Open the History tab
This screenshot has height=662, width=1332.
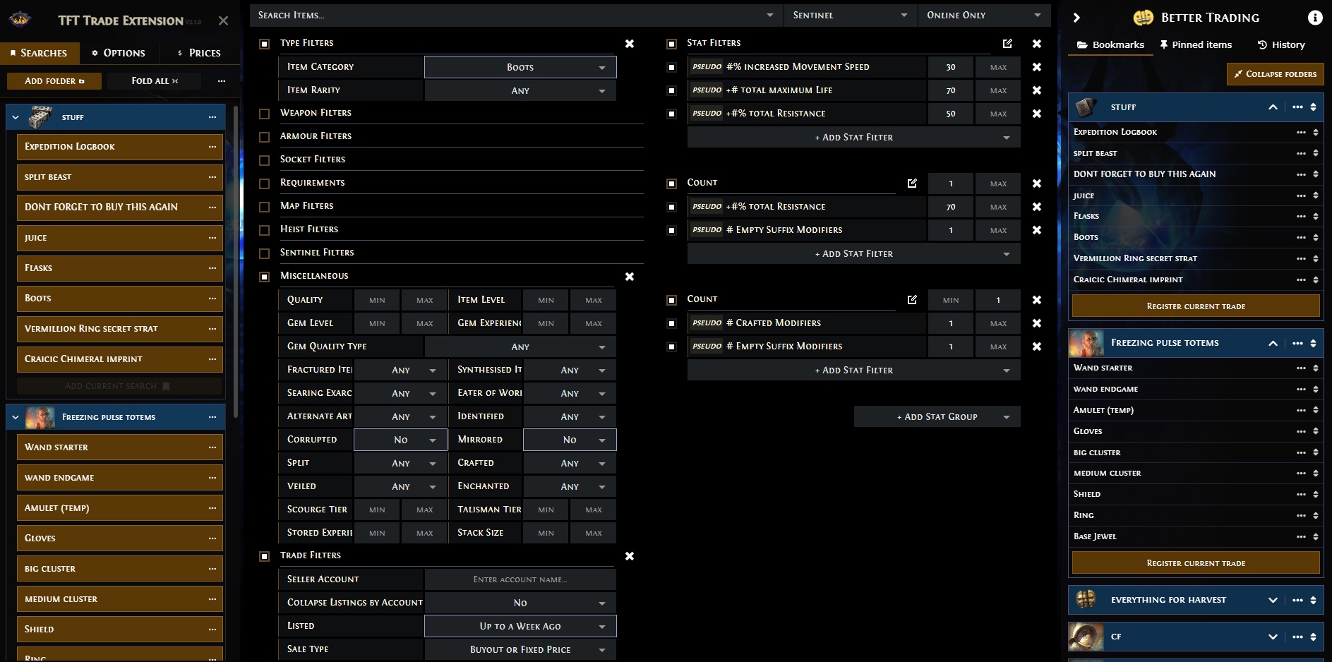[1281, 44]
